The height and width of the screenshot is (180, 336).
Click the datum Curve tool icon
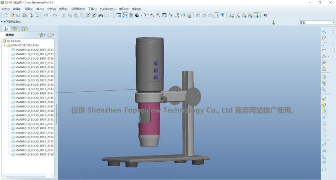[x=324, y=50]
